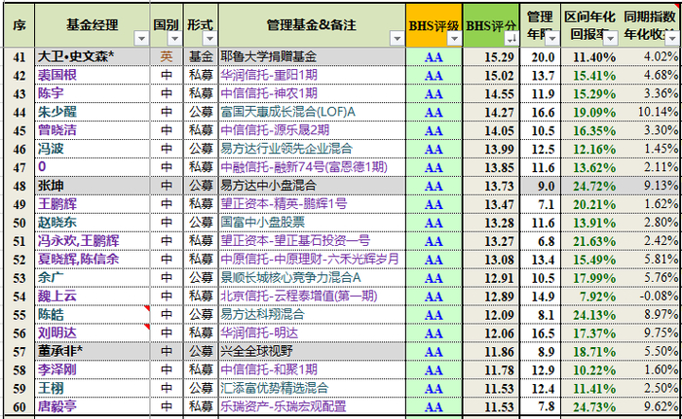Select fund cell 华润信托-明达
The image size is (682, 419).
(312, 332)
